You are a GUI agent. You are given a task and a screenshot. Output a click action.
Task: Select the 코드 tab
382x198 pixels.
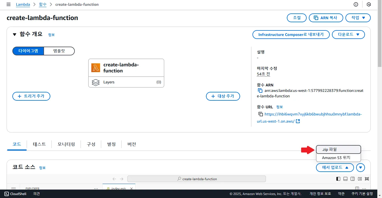click(x=17, y=144)
